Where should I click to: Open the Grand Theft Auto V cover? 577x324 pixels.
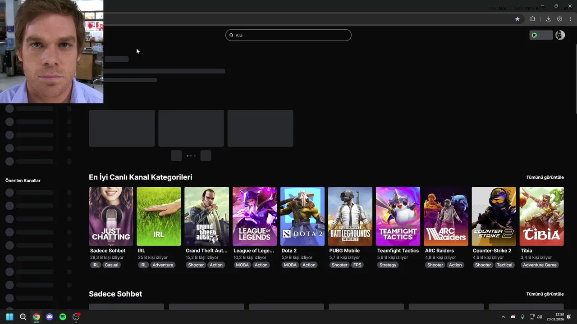[x=207, y=216]
